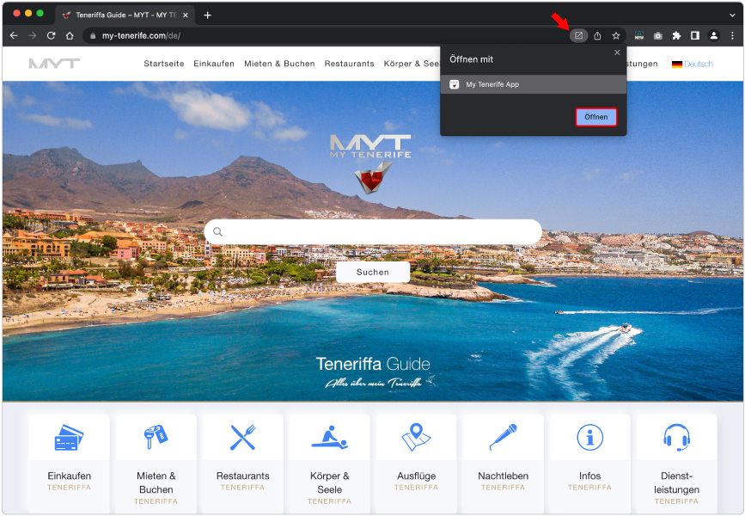Open Chrome's three-dot menu
745x516 pixels.
pyautogui.click(x=732, y=36)
